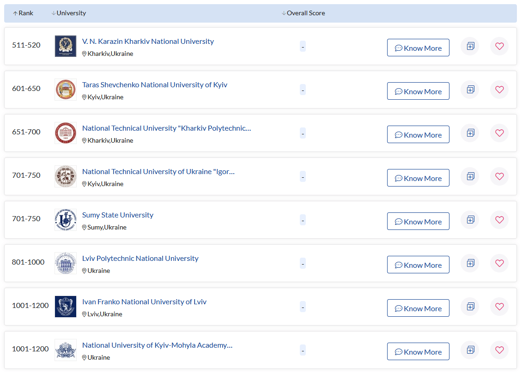Open Taras Shevchenko National University of Kyiv link

(155, 85)
